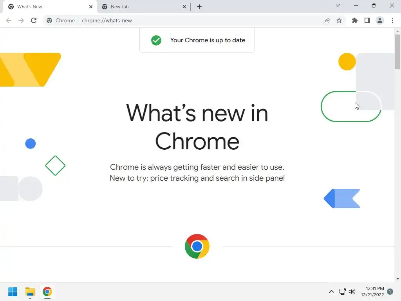Expand the tab search chevron
This screenshot has height=301, width=401.
(338, 5)
